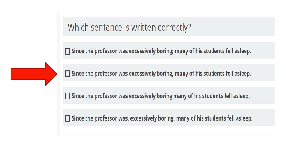Viewport: 286px width, 161px height.
Task: Choose the answer text containing "boring, many" in second row
Action: [x=161, y=73]
